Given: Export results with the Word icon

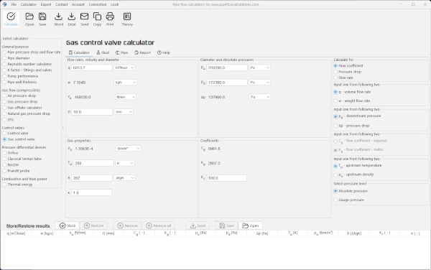Looking at the screenshot, I should pyautogui.click(x=58, y=19).
